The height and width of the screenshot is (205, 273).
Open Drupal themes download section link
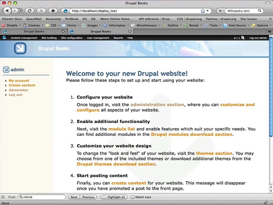pyautogui.click(x=116, y=164)
